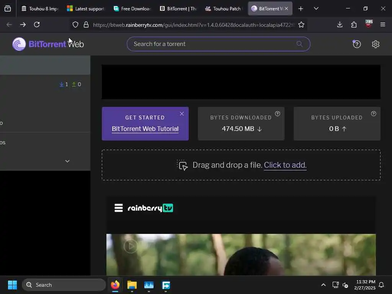Click the address bar URL
This screenshot has width=392, height=294.
click(193, 25)
